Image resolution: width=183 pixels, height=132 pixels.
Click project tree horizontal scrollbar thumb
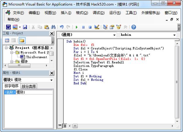tap(19, 66)
